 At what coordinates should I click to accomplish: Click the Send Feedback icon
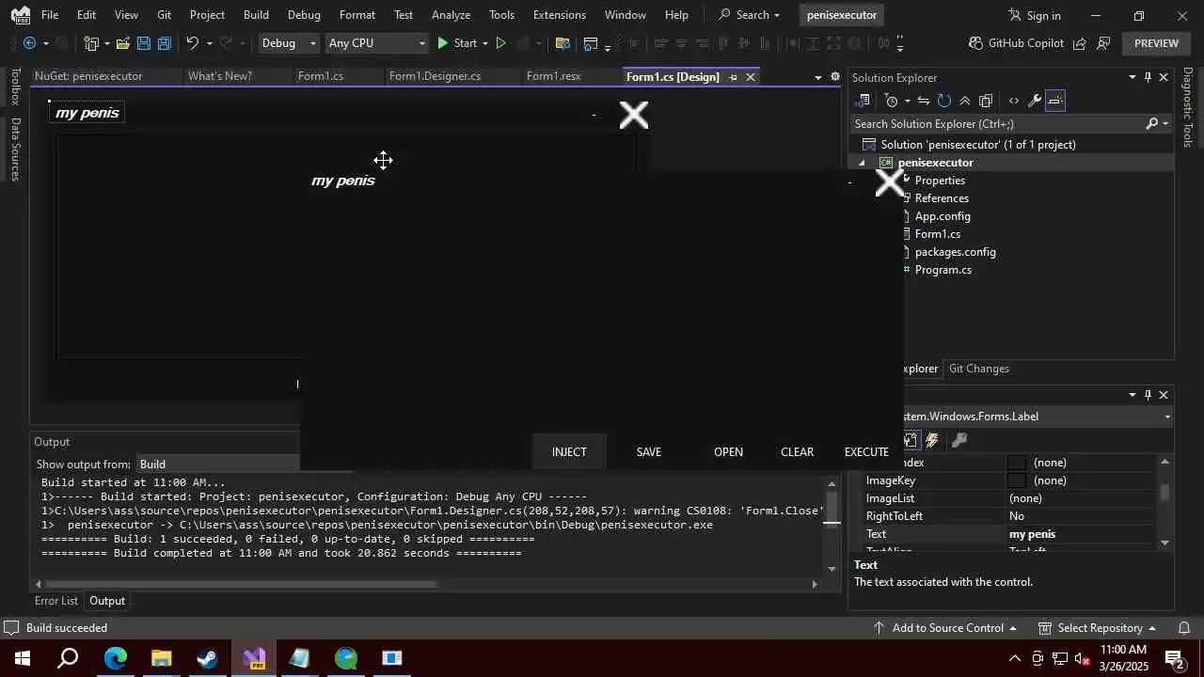pyautogui.click(x=1103, y=43)
